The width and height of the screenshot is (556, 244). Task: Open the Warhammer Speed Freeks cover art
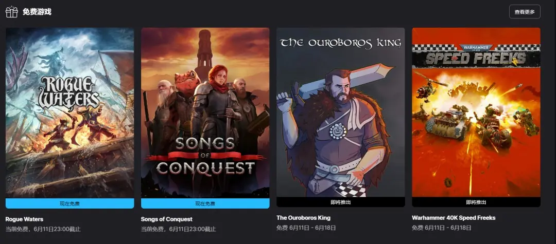pos(476,112)
